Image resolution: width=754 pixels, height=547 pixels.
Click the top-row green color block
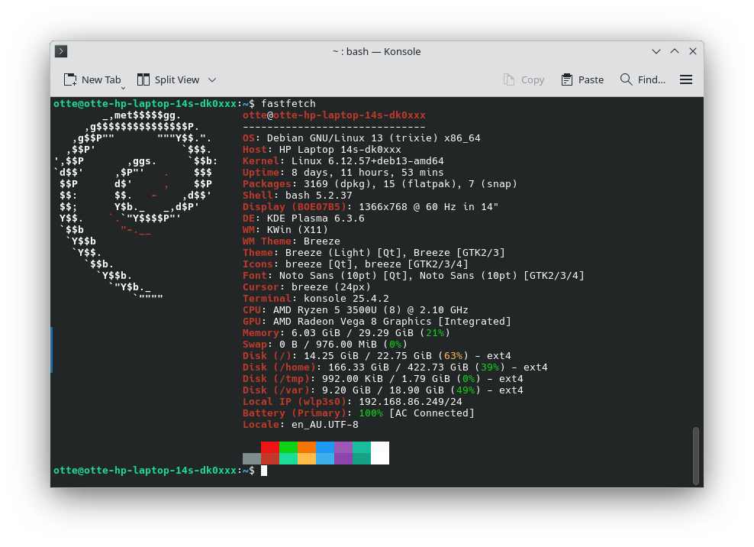coord(288,447)
